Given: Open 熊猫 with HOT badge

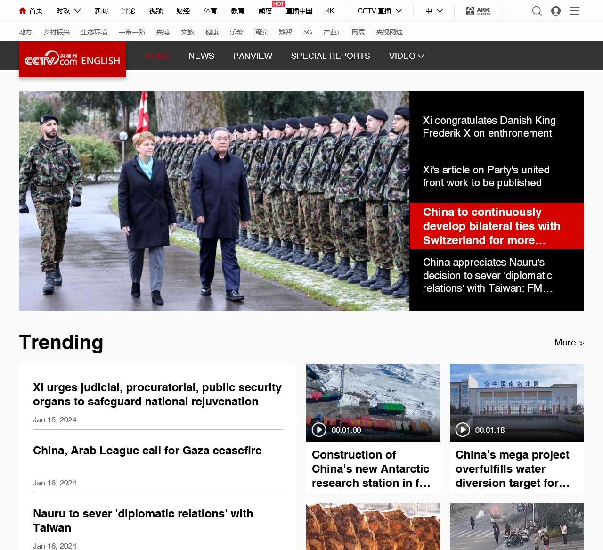Looking at the screenshot, I should [x=265, y=11].
